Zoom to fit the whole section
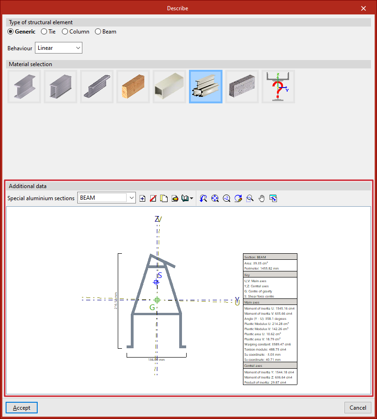Viewport: 377px width, 419px height. tap(215, 198)
